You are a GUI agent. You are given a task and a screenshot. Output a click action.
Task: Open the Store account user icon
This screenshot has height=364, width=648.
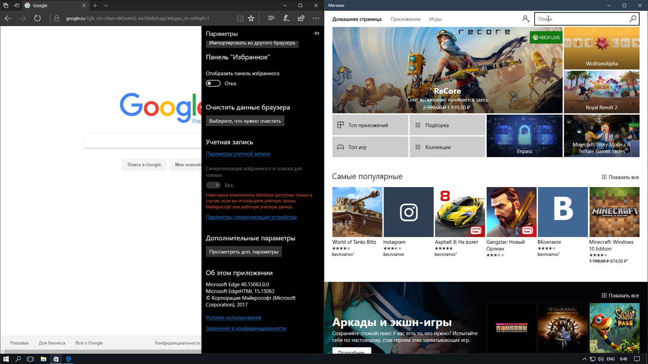pos(526,19)
